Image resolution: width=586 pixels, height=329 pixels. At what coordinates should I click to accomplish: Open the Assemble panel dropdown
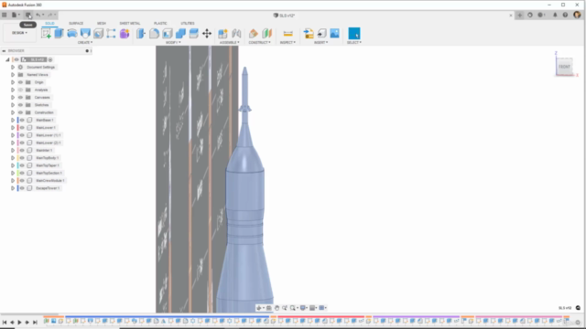pos(230,43)
